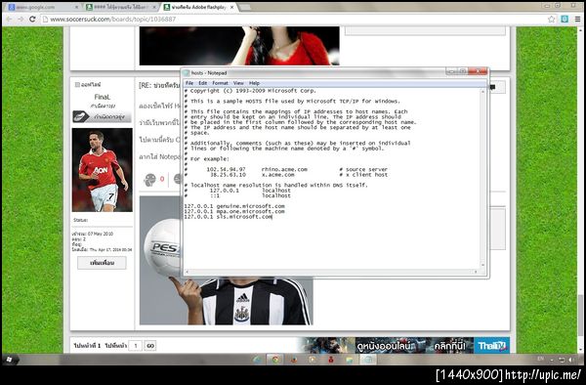Click the blue extension icon in Chrome toolbar
Image resolution: width=586 pixels, height=385 pixels.
click(565, 20)
